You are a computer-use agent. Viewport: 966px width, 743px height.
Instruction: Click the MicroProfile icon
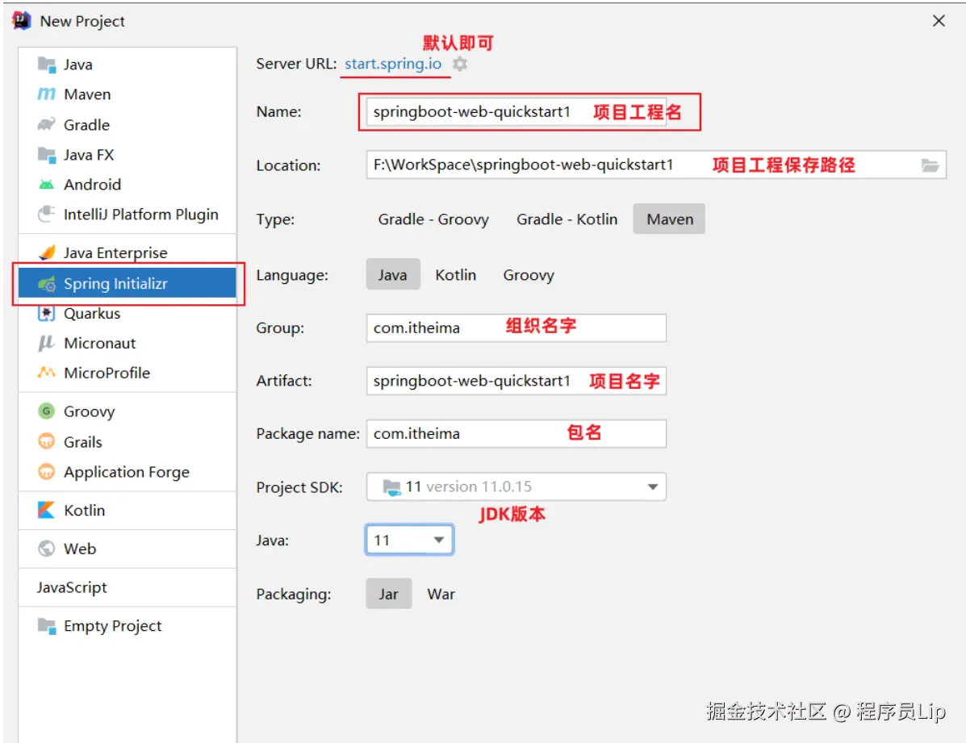(47, 373)
